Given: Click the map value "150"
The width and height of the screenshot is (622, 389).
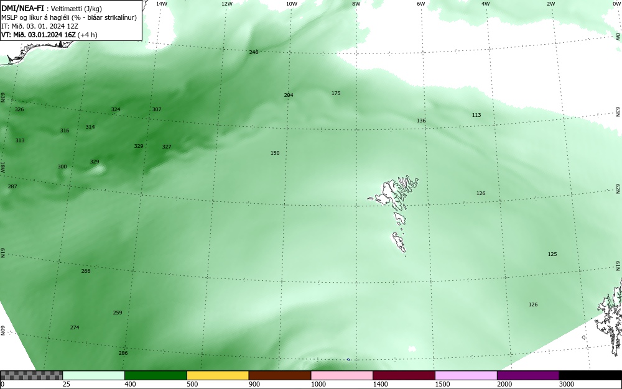Looking at the screenshot, I should 275,153.
